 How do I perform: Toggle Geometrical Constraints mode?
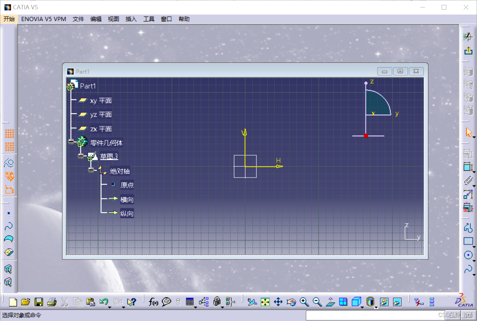[x=9, y=176]
